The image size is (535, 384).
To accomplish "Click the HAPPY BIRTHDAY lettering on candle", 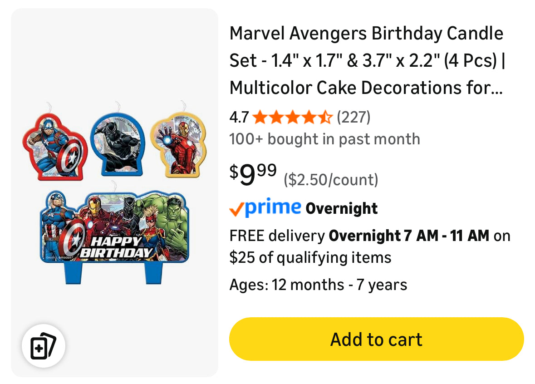I will tap(116, 247).
